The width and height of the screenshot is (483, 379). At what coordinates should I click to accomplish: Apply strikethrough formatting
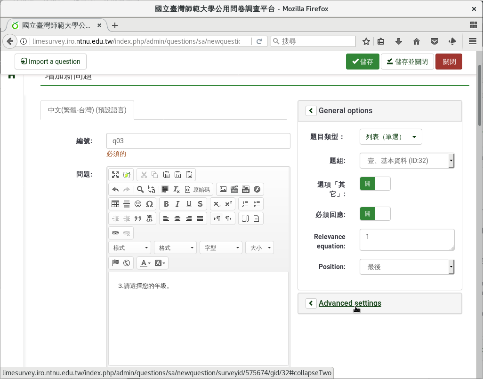(200, 204)
